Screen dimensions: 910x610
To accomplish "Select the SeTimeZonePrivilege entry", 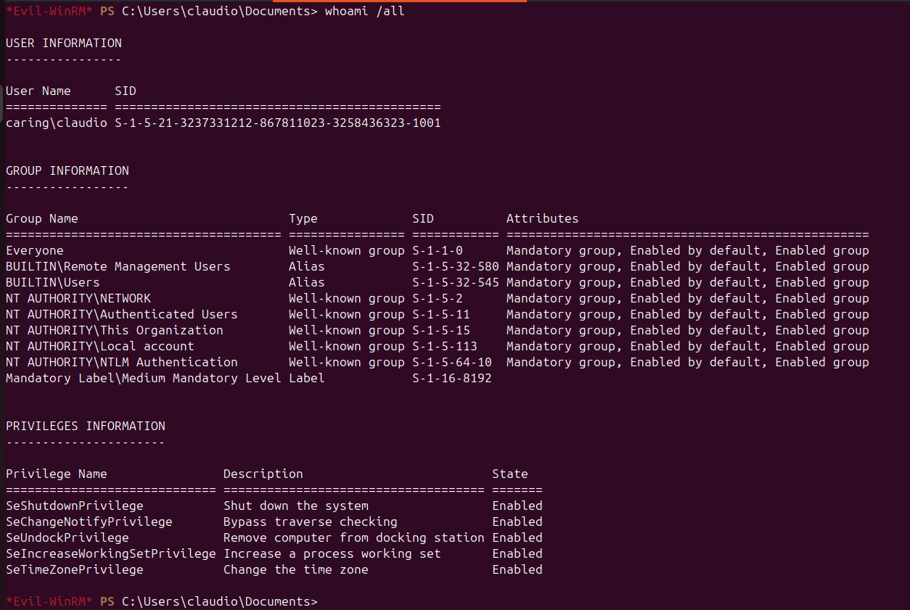I will (75, 570).
